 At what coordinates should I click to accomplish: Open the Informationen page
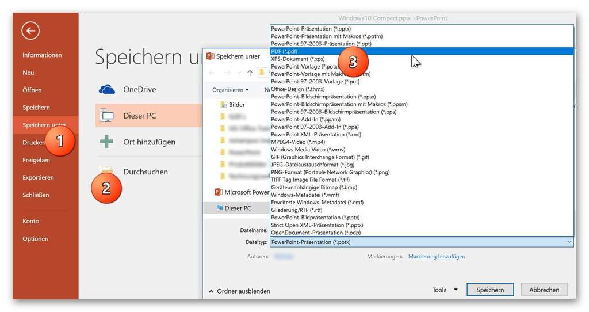[41, 55]
